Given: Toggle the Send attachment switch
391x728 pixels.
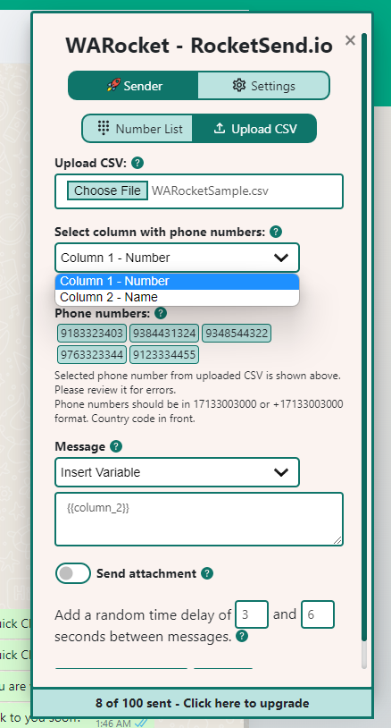Looking at the screenshot, I should point(72,573).
